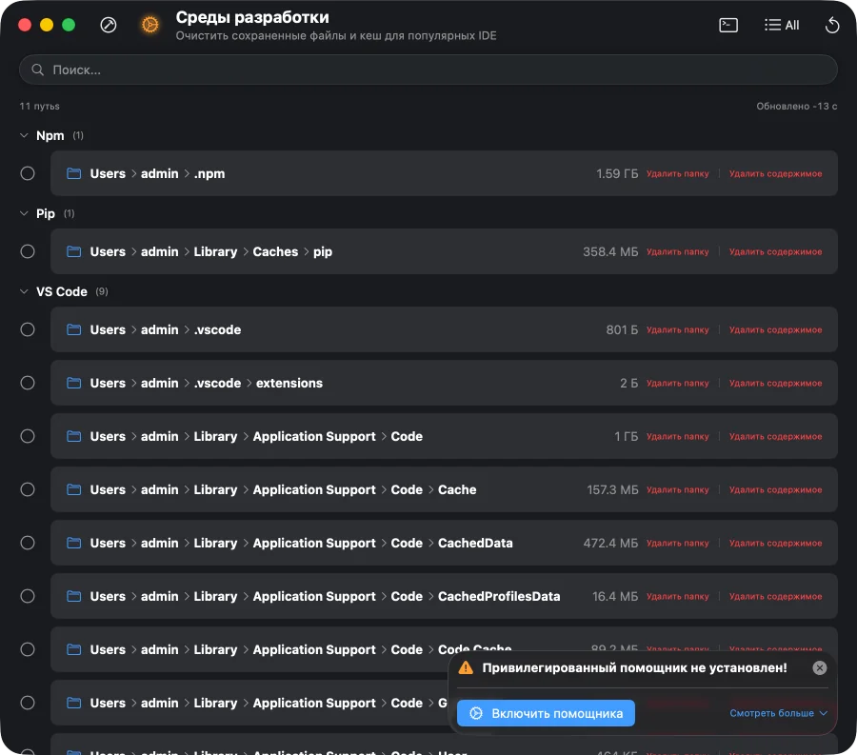Click Удалить папку for 157.3 МБ Cache
This screenshot has width=857, height=755.
pos(678,489)
